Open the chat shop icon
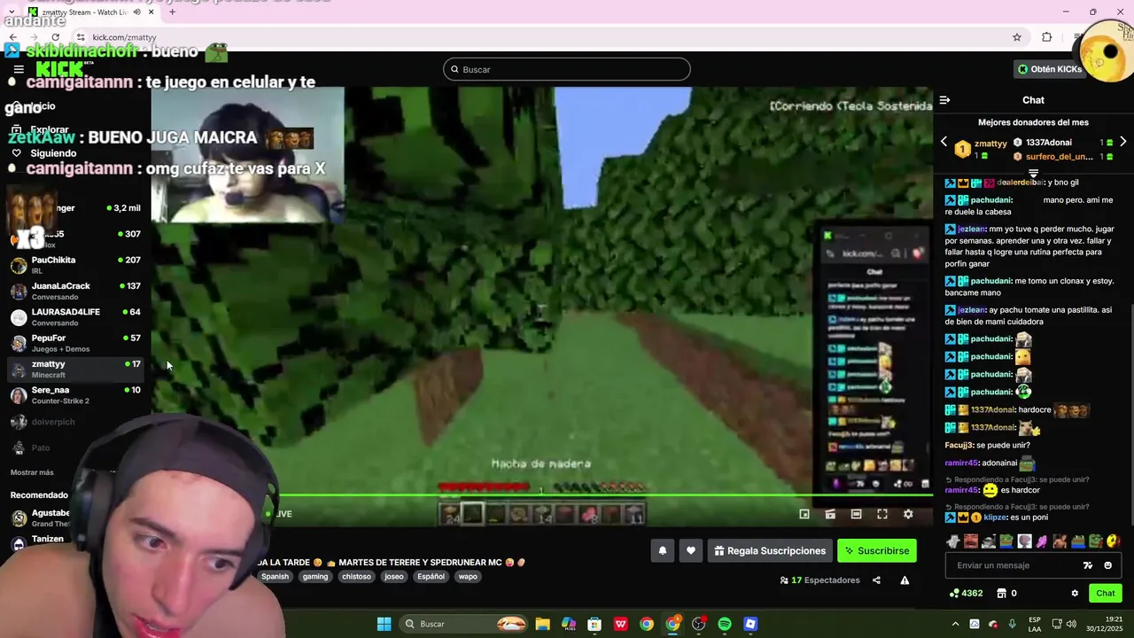Image resolution: width=1134 pixels, height=638 pixels. click(1002, 594)
